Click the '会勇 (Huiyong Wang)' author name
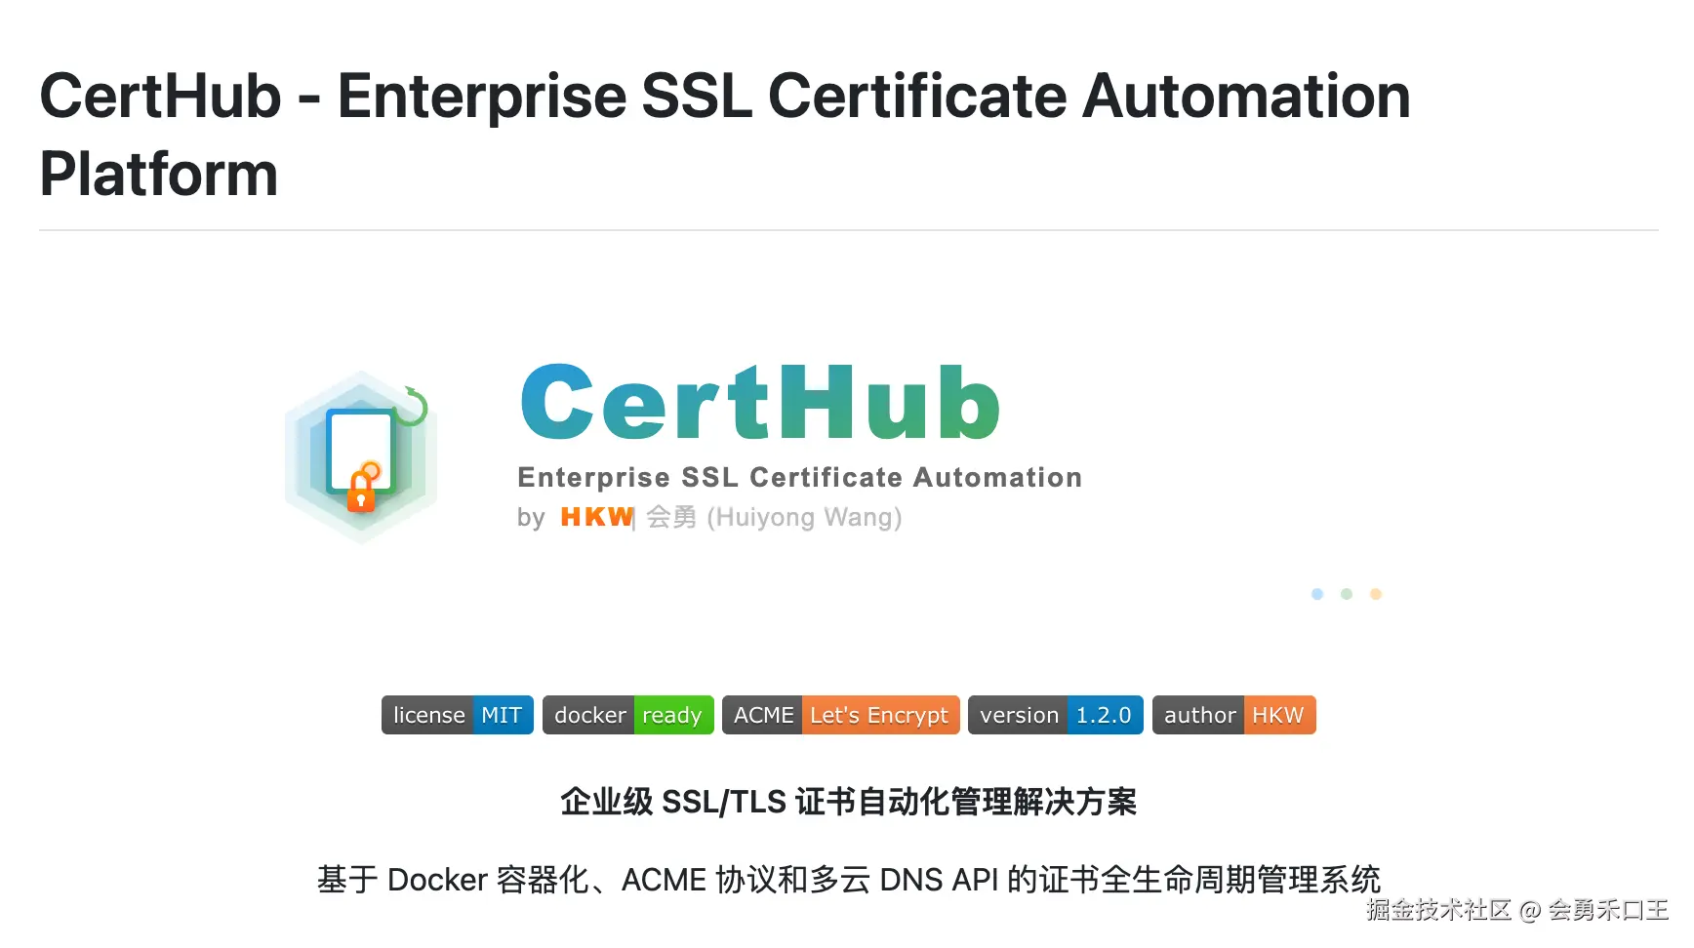Screen dimensions: 1694x948 click(774, 517)
